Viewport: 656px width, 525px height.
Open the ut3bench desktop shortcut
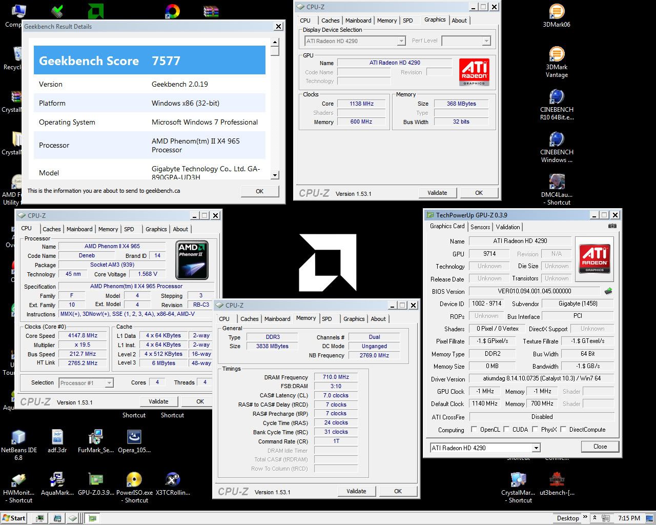[x=557, y=479]
